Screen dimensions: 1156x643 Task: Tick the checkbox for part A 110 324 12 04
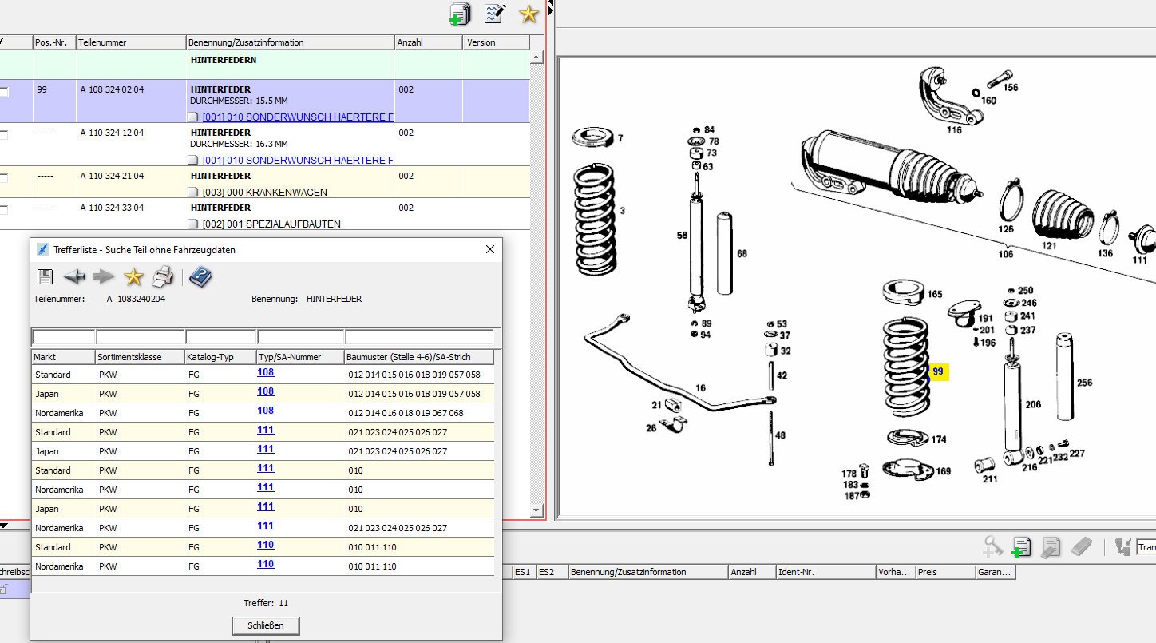point(3,135)
